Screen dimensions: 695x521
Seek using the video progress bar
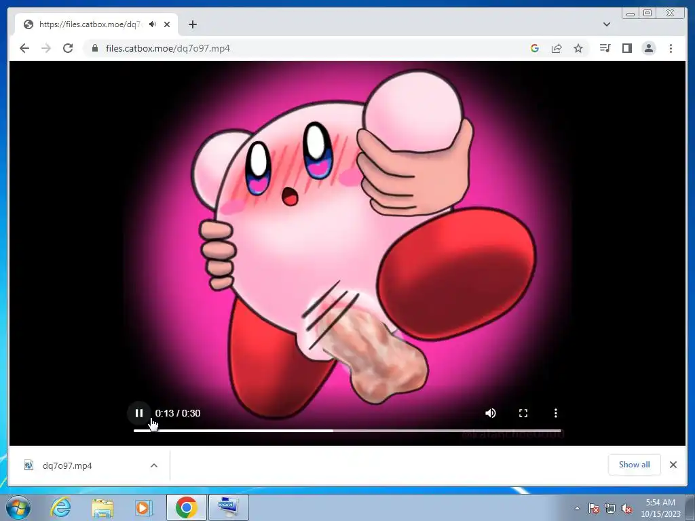(x=347, y=430)
